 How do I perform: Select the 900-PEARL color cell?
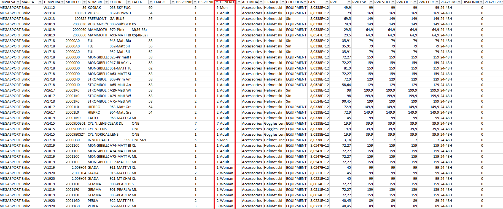pyautogui.click(x=120, y=184)
